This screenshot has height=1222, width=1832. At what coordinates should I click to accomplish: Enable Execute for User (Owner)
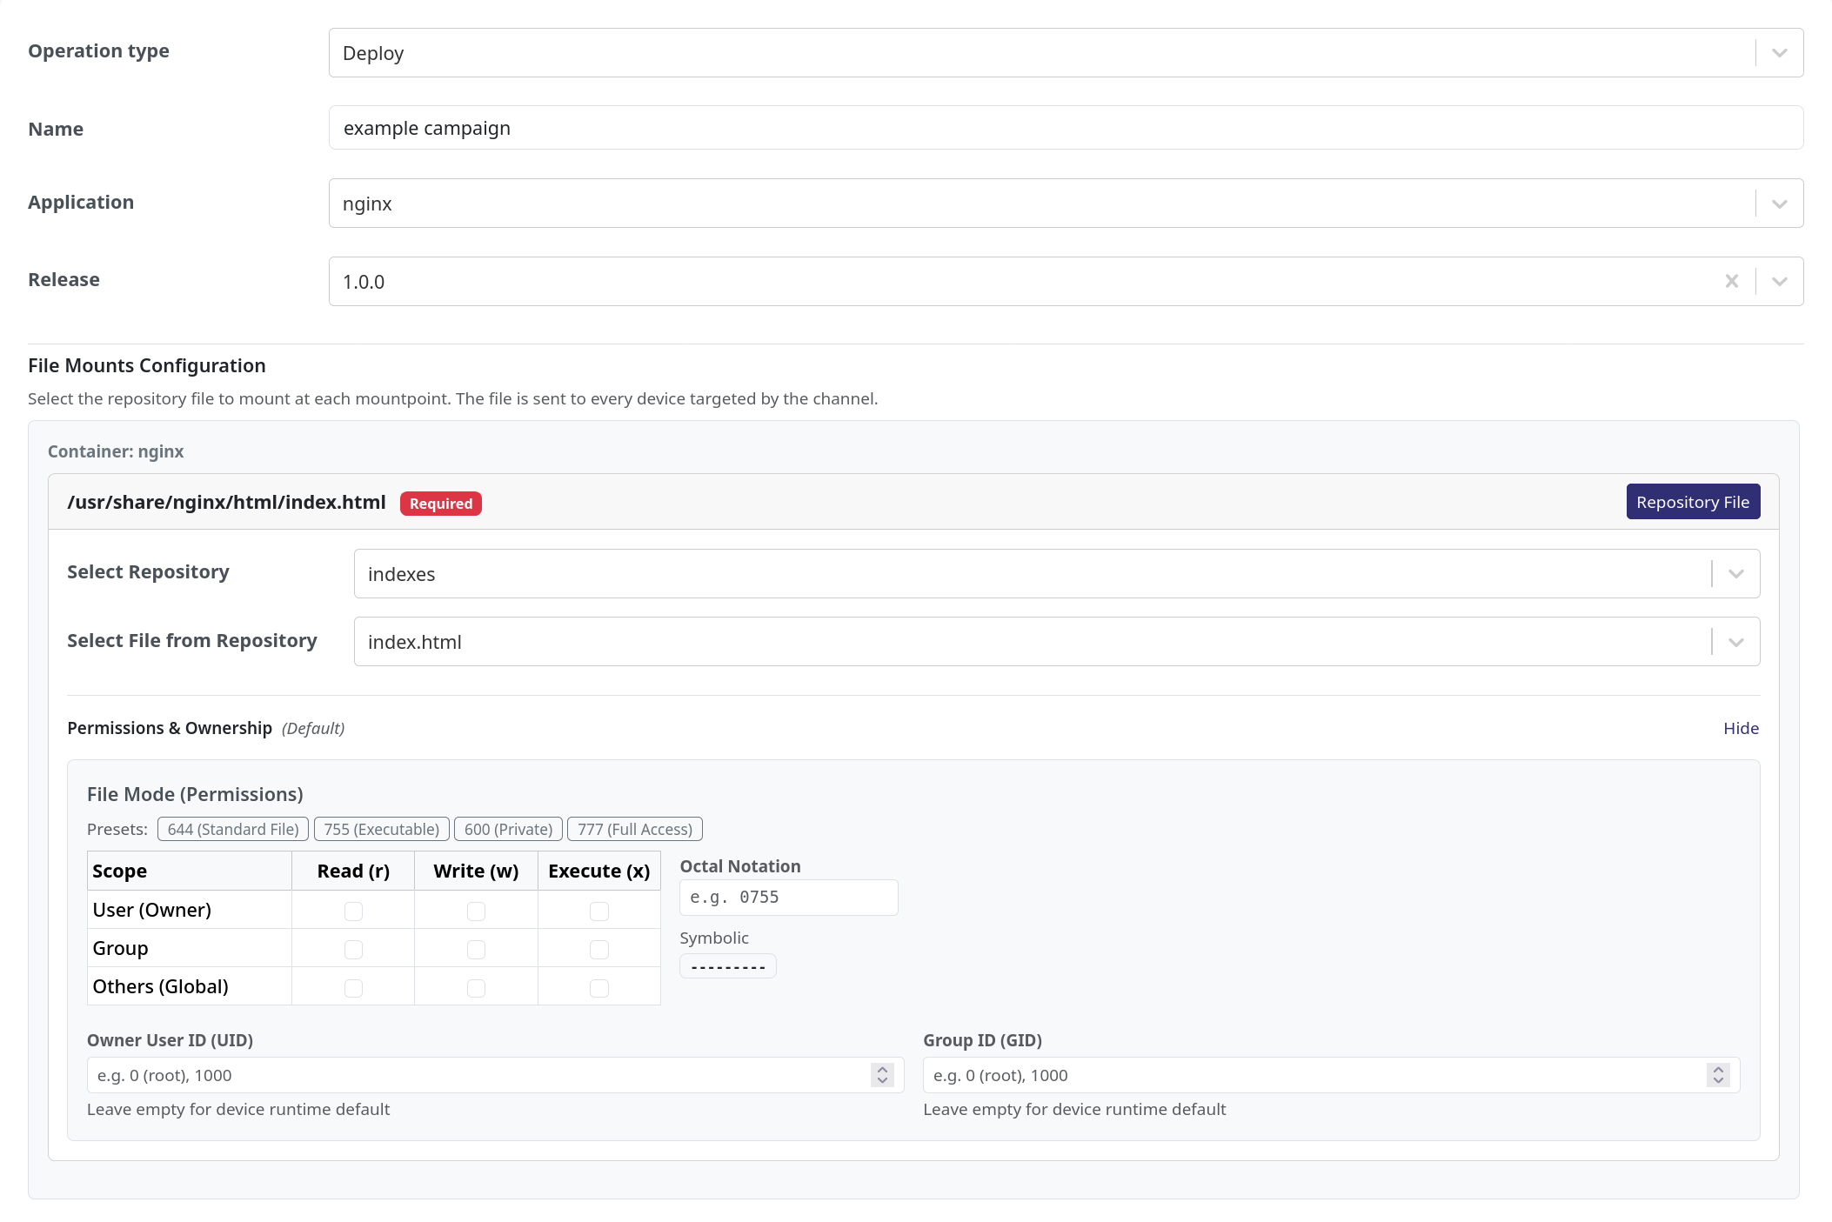coord(599,911)
